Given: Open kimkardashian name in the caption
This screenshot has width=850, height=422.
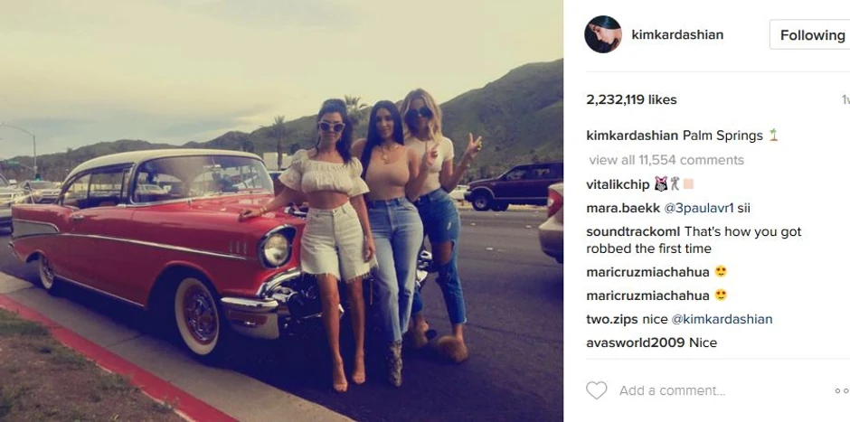Looking at the screenshot, I should pyautogui.click(x=632, y=136).
